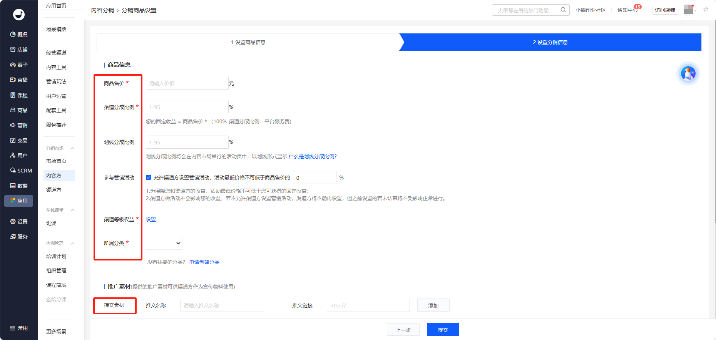Open the 用户 sidebar item
The height and width of the screenshot is (340, 716).
[19, 156]
